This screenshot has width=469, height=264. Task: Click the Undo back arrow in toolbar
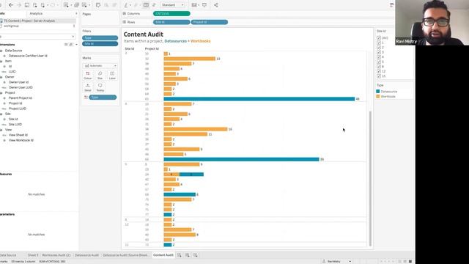(x=11, y=5)
